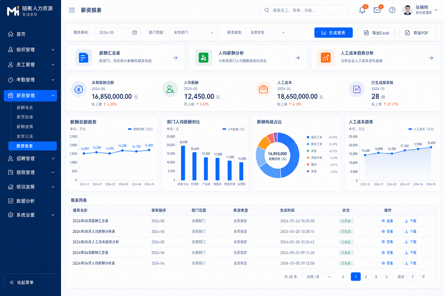
Task: Select the 薪资报表 submenu item
Action: click(x=32, y=146)
